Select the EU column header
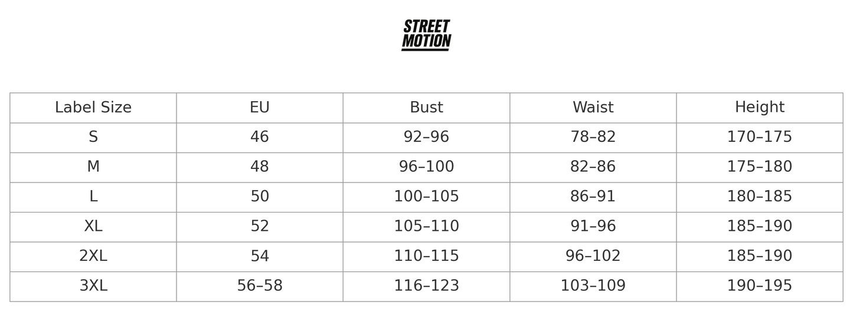 click(x=260, y=108)
